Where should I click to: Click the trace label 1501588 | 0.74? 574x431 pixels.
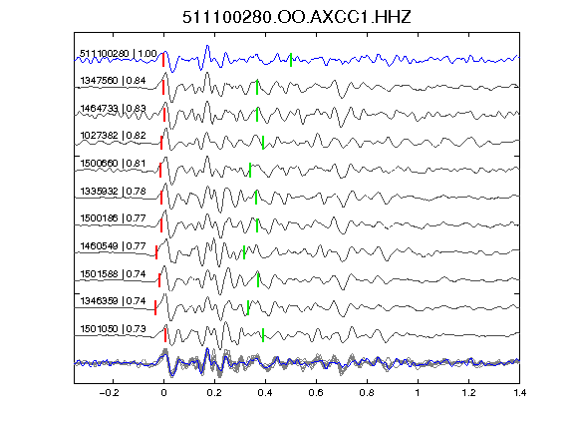(x=114, y=273)
